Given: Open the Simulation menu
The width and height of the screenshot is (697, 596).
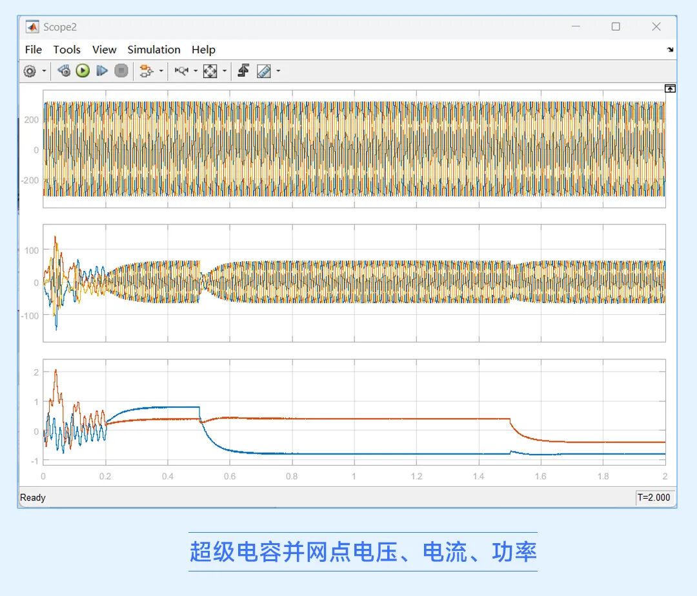Looking at the screenshot, I should (x=154, y=50).
